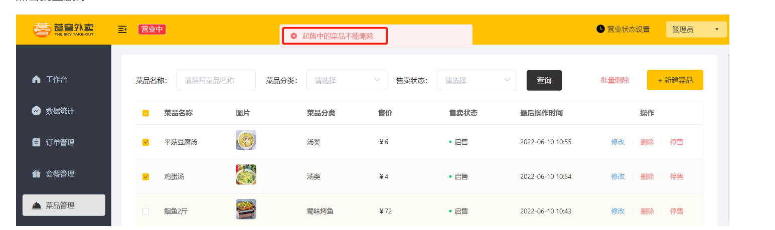
Task: Click the 订单管理 clipboard icon
Action: 36,142
